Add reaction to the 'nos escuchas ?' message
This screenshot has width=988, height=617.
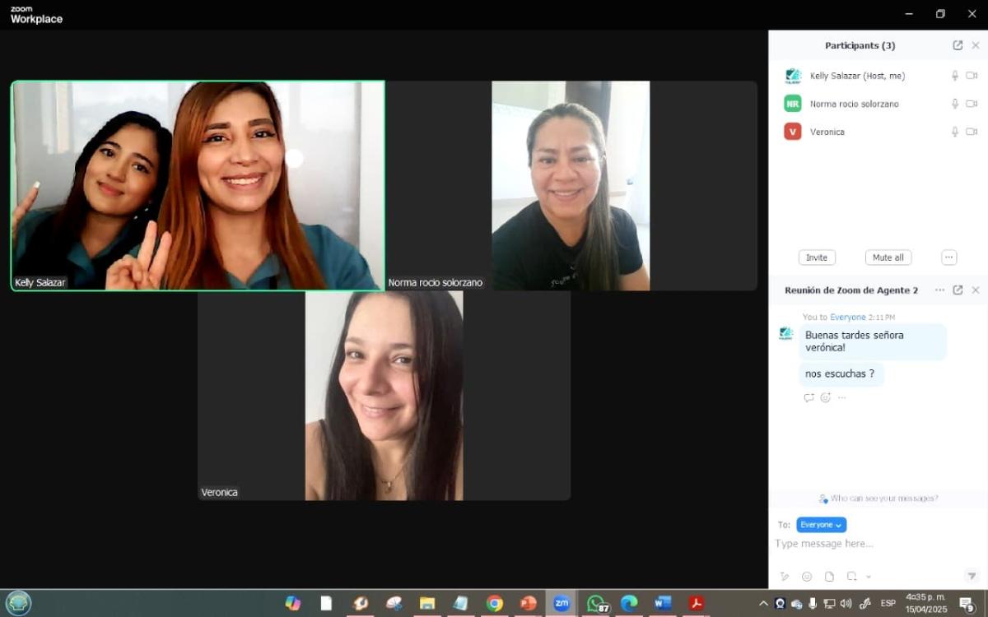[825, 398]
